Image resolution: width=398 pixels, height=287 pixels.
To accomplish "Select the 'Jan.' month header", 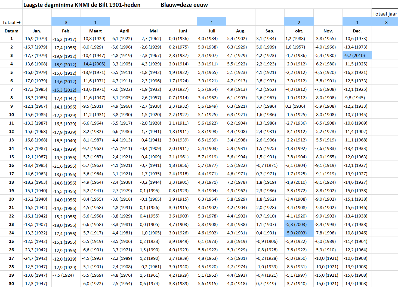I will (37, 31).
